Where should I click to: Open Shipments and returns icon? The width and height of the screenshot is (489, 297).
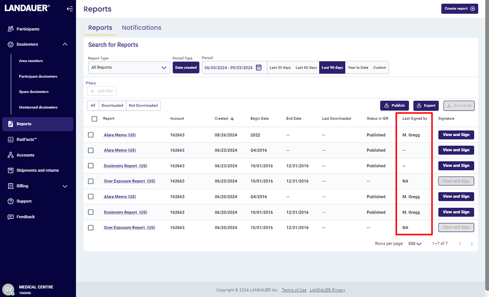[11, 170]
